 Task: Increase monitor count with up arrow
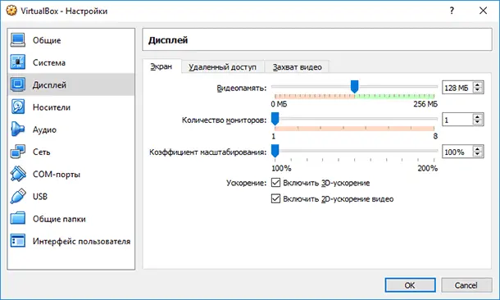click(x=477, y=117)
